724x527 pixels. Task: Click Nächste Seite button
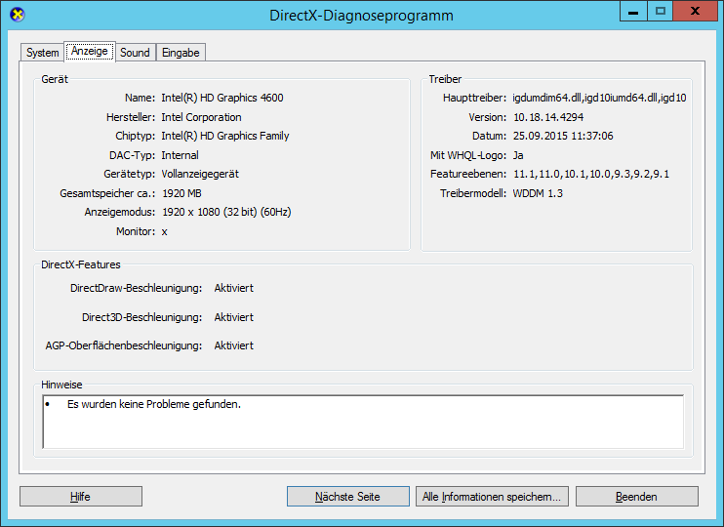(347, 497)
